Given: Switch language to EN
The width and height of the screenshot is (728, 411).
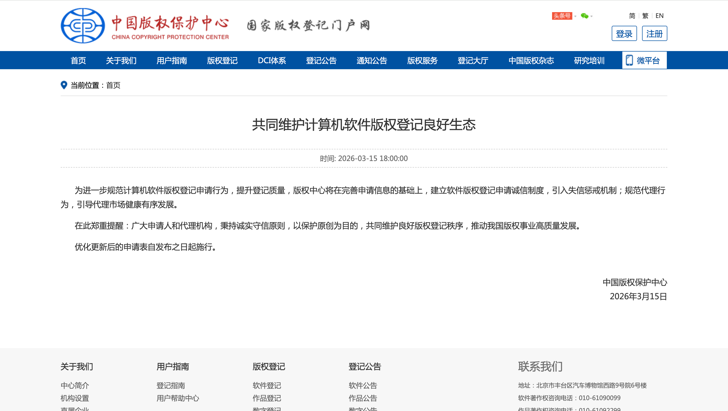Looking at the screenshot, I should pos(659,16).
